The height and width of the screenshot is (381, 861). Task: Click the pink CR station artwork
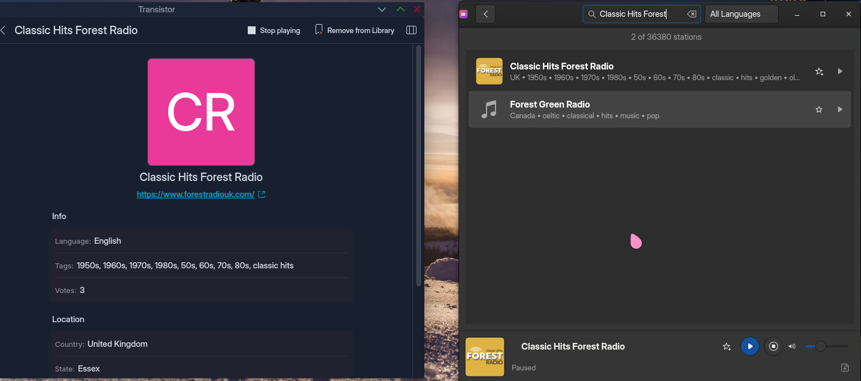[x=201, y=112]
